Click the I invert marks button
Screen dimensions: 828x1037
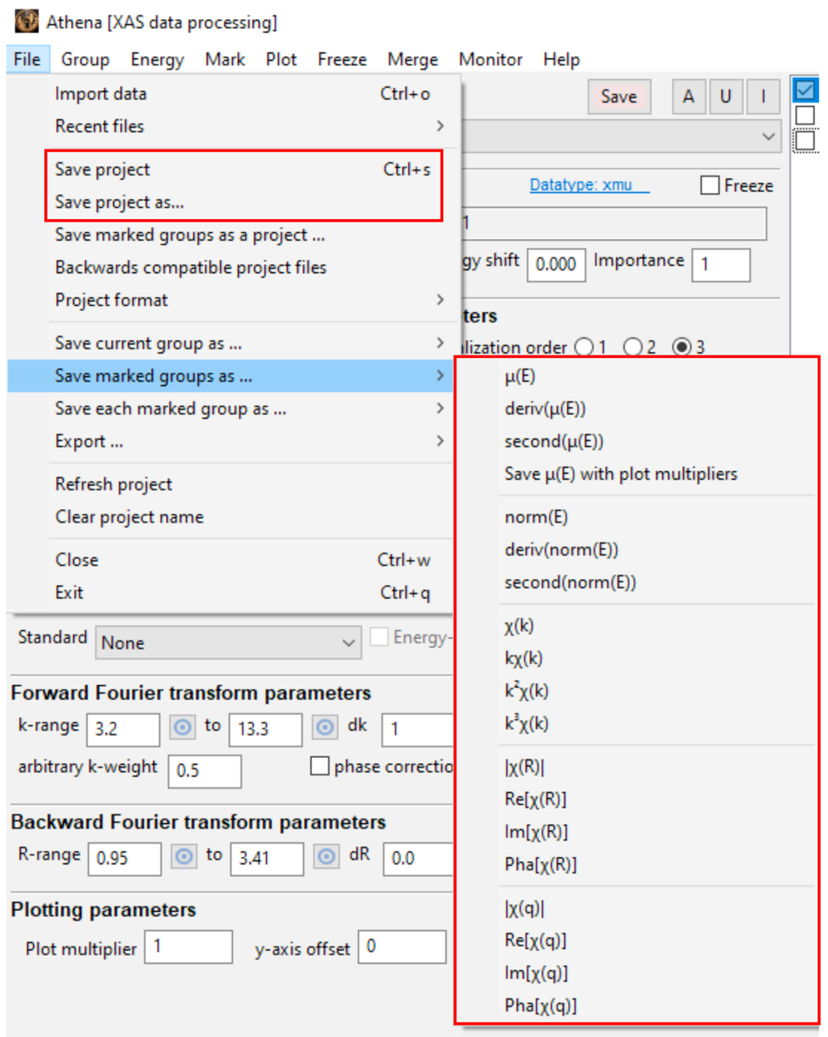click(763, 96)
